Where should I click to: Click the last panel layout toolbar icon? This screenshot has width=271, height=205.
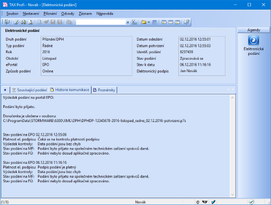pyautogui.click(x=178, y=22)
